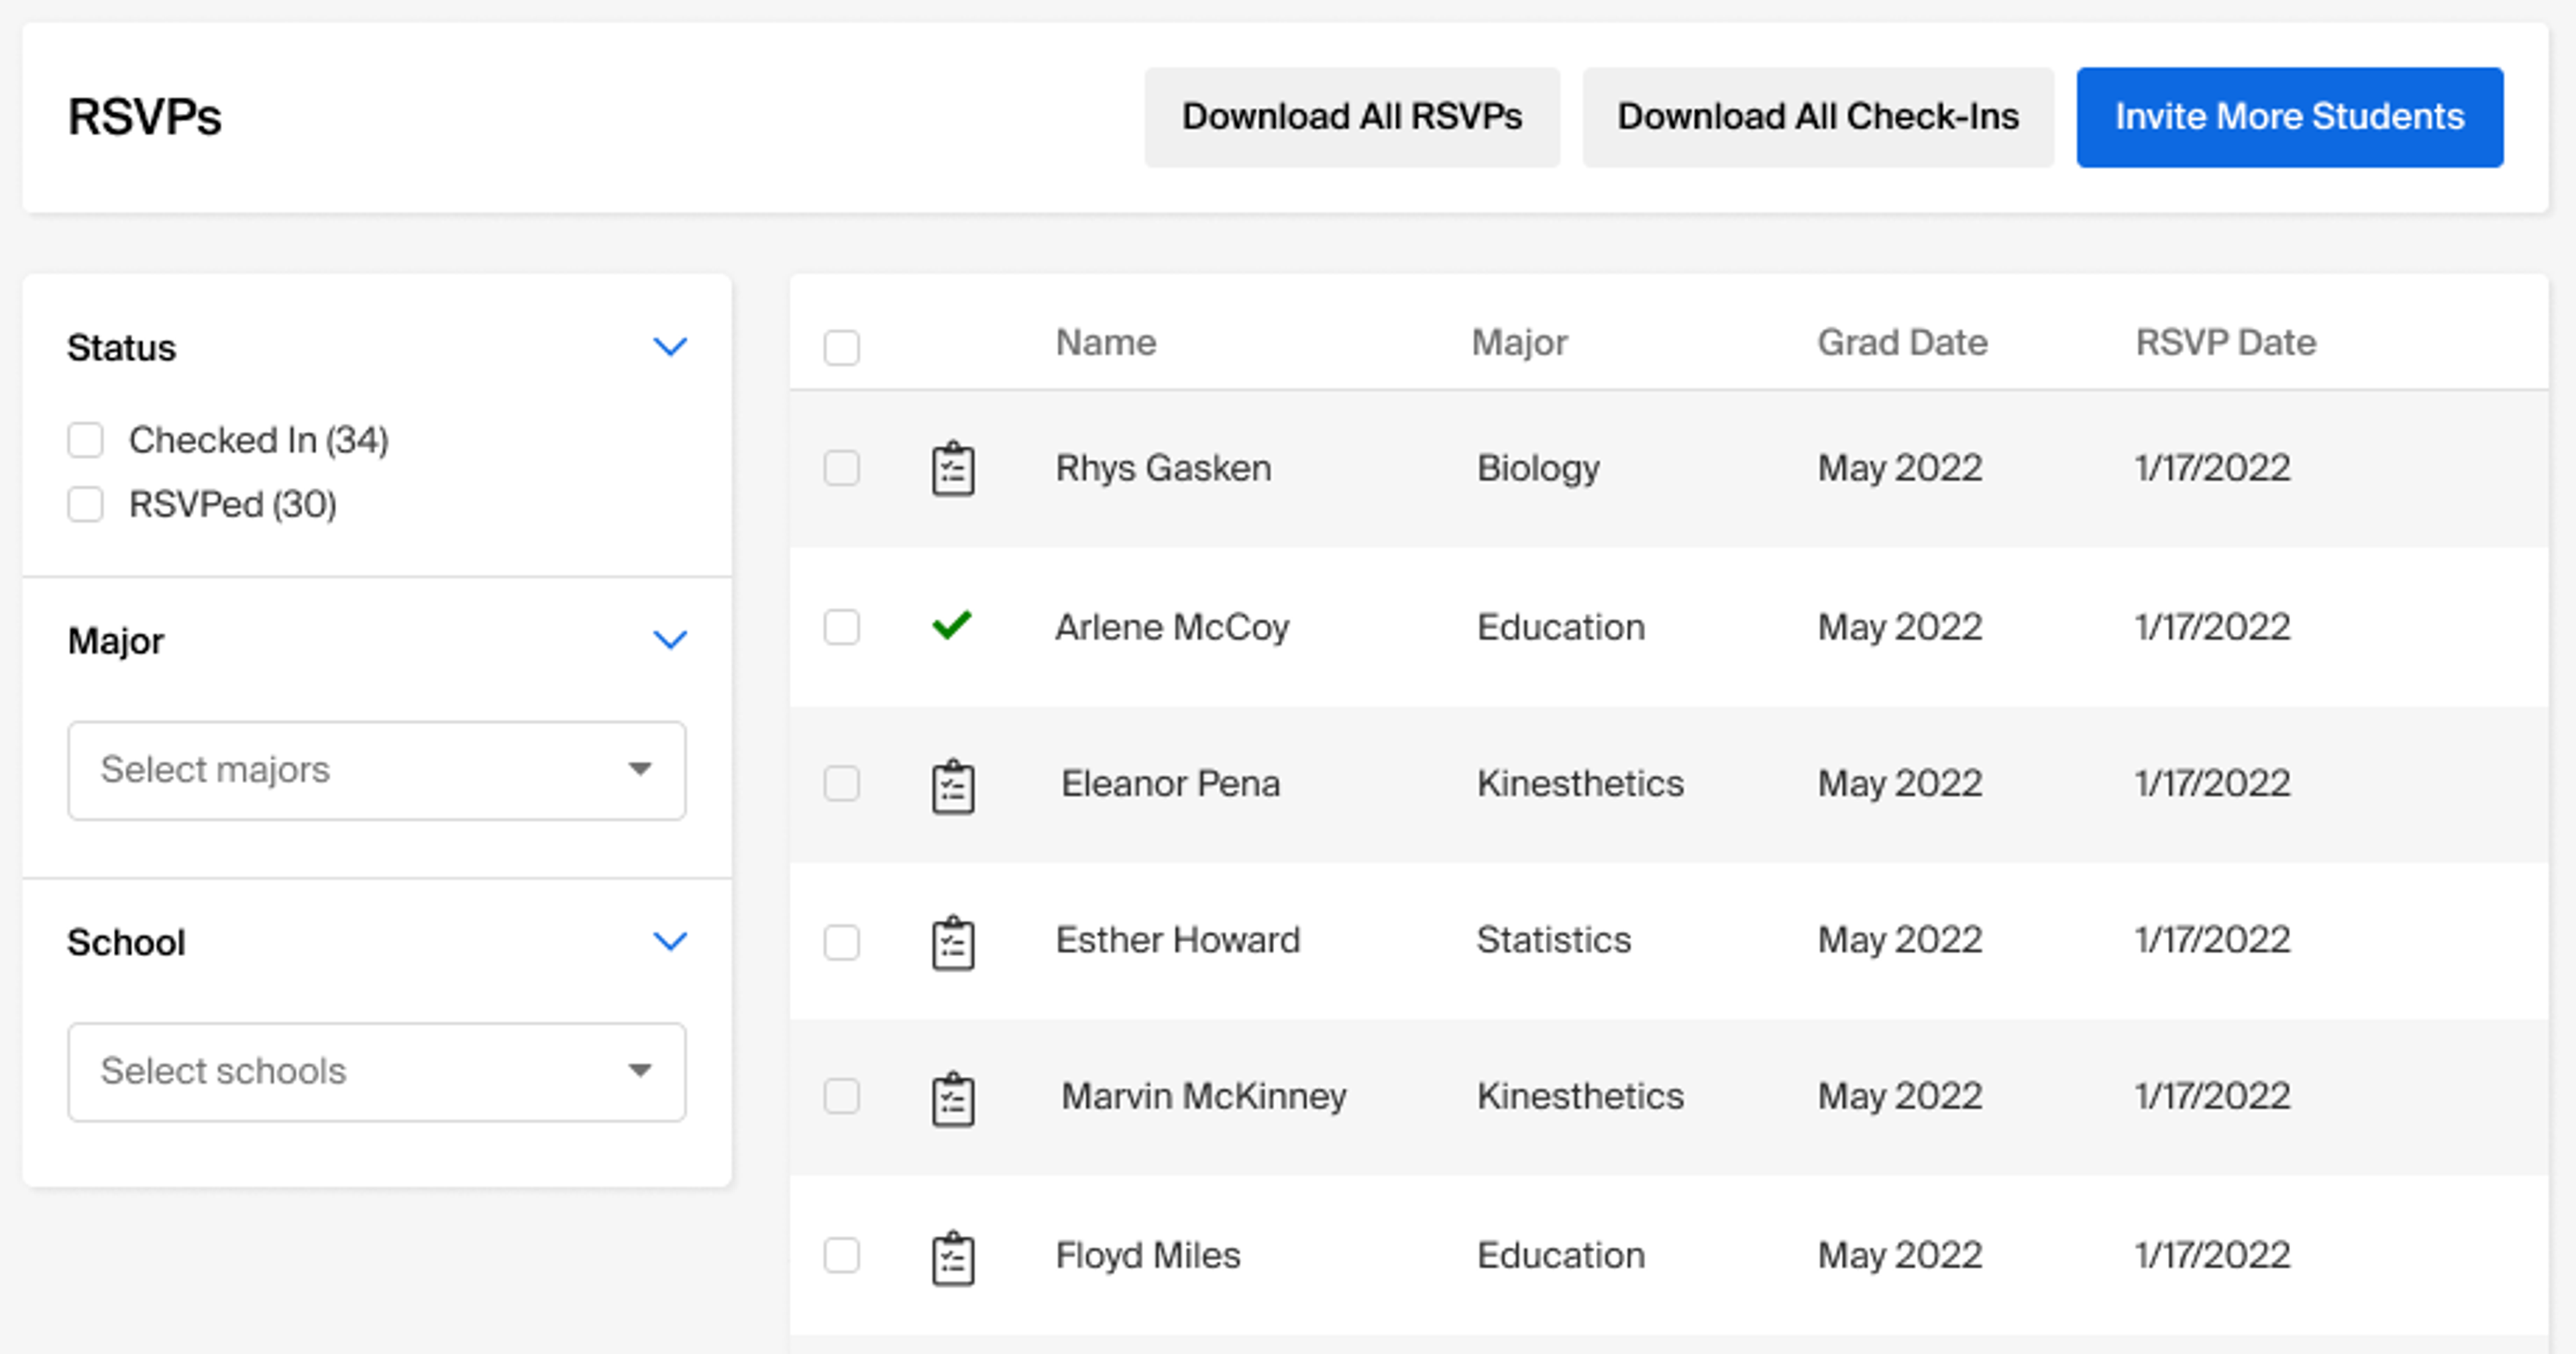Click the RSVP Date column header
This screenshot has width=2576, height=1354.
click(2225, 343)
